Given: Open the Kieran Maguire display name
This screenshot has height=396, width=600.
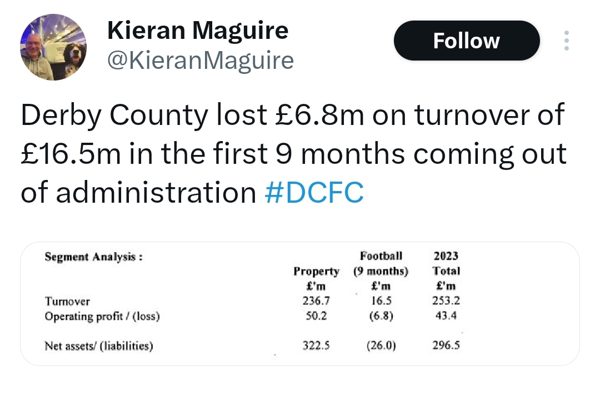Looking at the screenshot, I should click(198, 30).
